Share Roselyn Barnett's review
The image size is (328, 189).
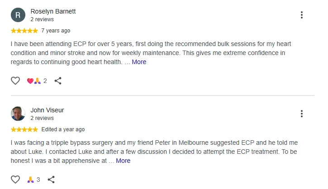58,81
